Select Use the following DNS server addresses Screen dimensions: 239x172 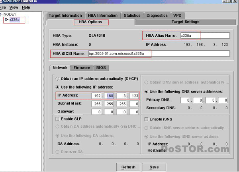coord(146,91)
